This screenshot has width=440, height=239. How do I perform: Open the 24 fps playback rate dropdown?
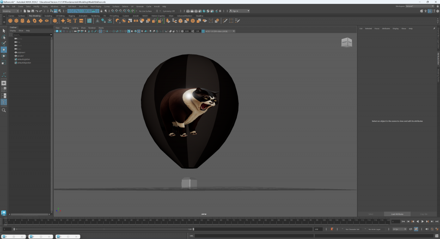click(x=400, y=229)
